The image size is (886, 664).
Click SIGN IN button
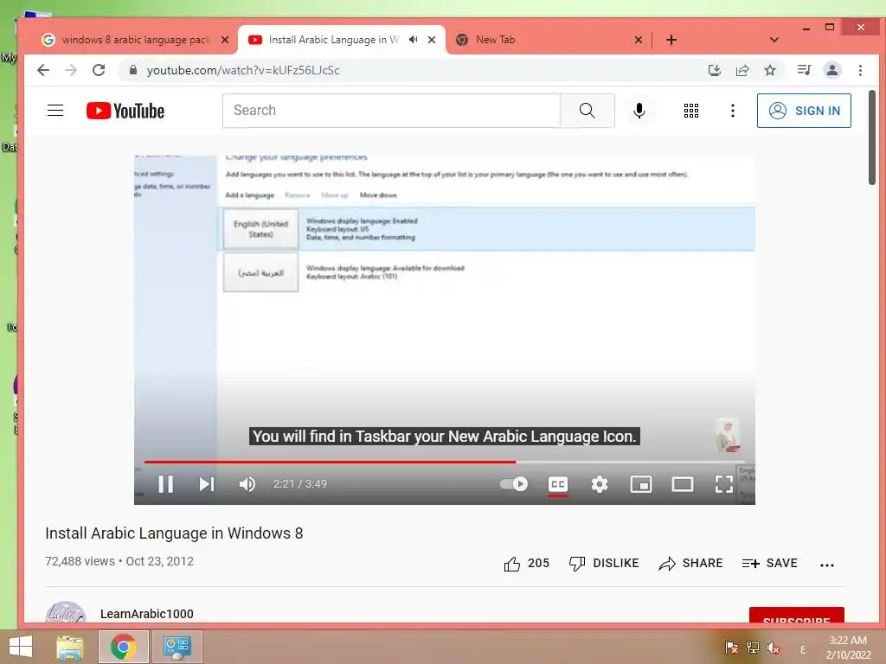(804, 111)
